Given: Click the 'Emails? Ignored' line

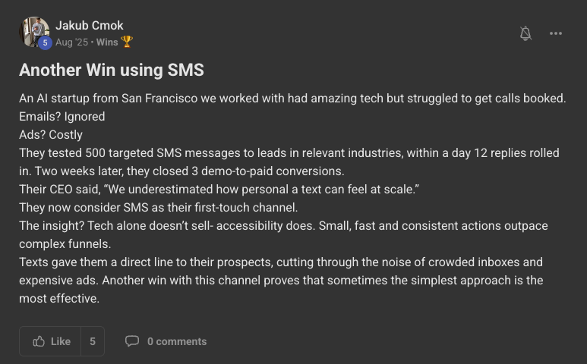Looking at the screenshot, I should [x=62, y=117].
